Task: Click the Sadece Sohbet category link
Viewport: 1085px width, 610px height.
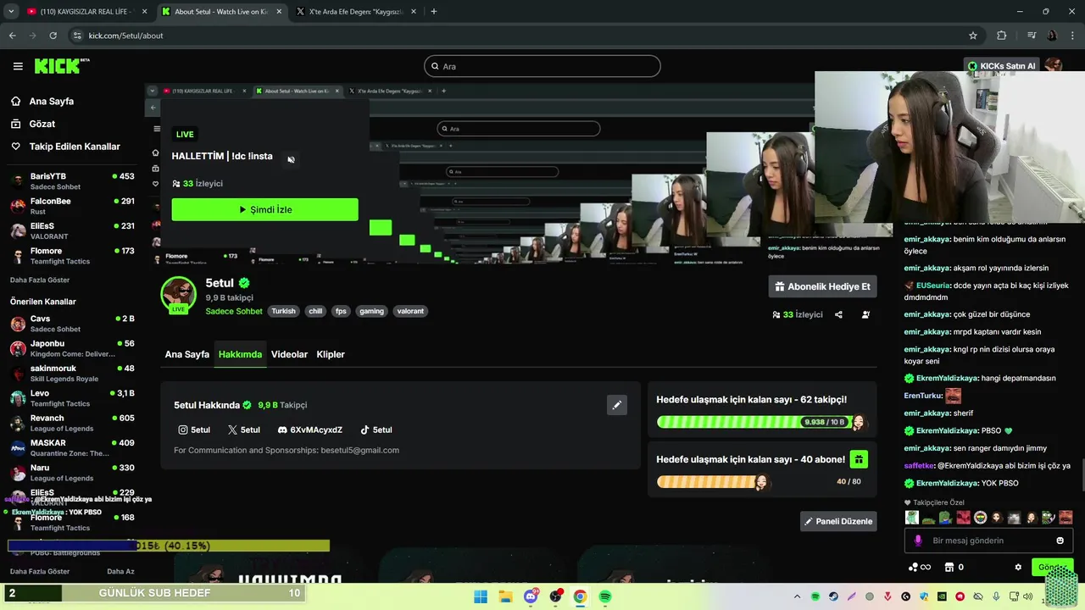Action: tap(234, 311)
